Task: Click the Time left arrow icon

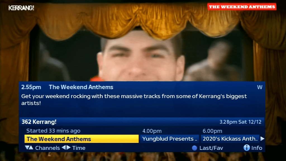Action: pos(64,148)
